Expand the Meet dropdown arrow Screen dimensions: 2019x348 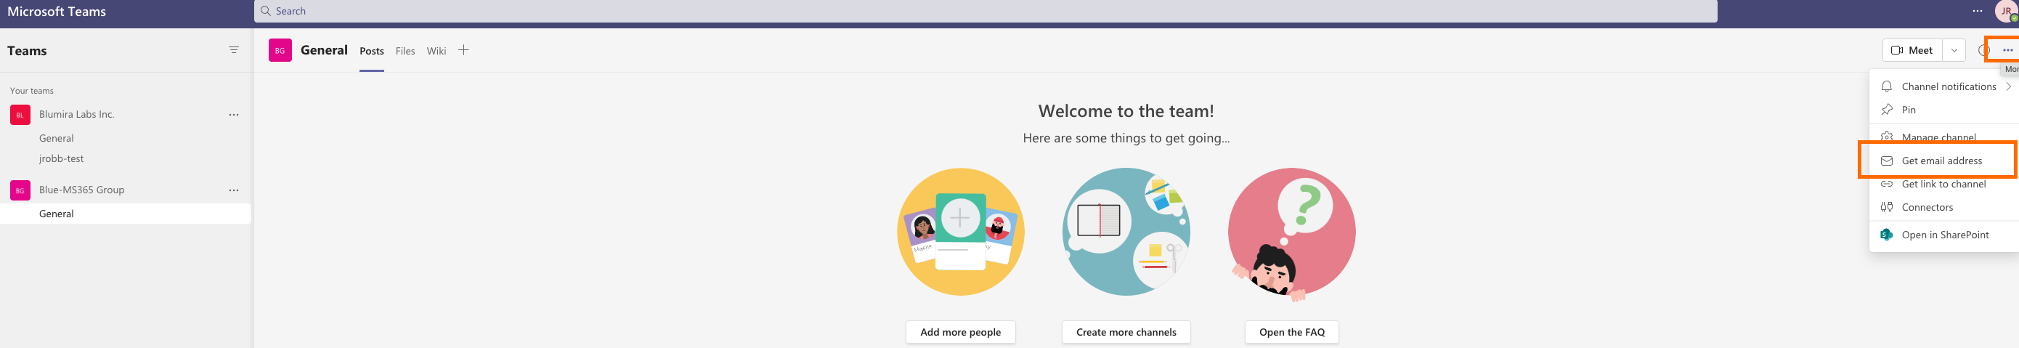coord(1954,50)
